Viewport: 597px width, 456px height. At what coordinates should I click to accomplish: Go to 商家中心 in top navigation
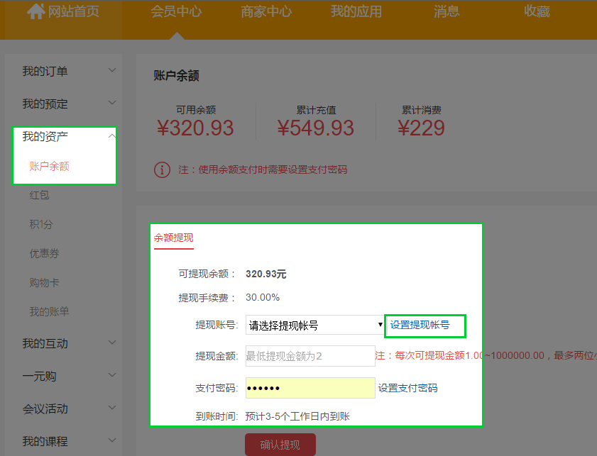pos(266,12)
